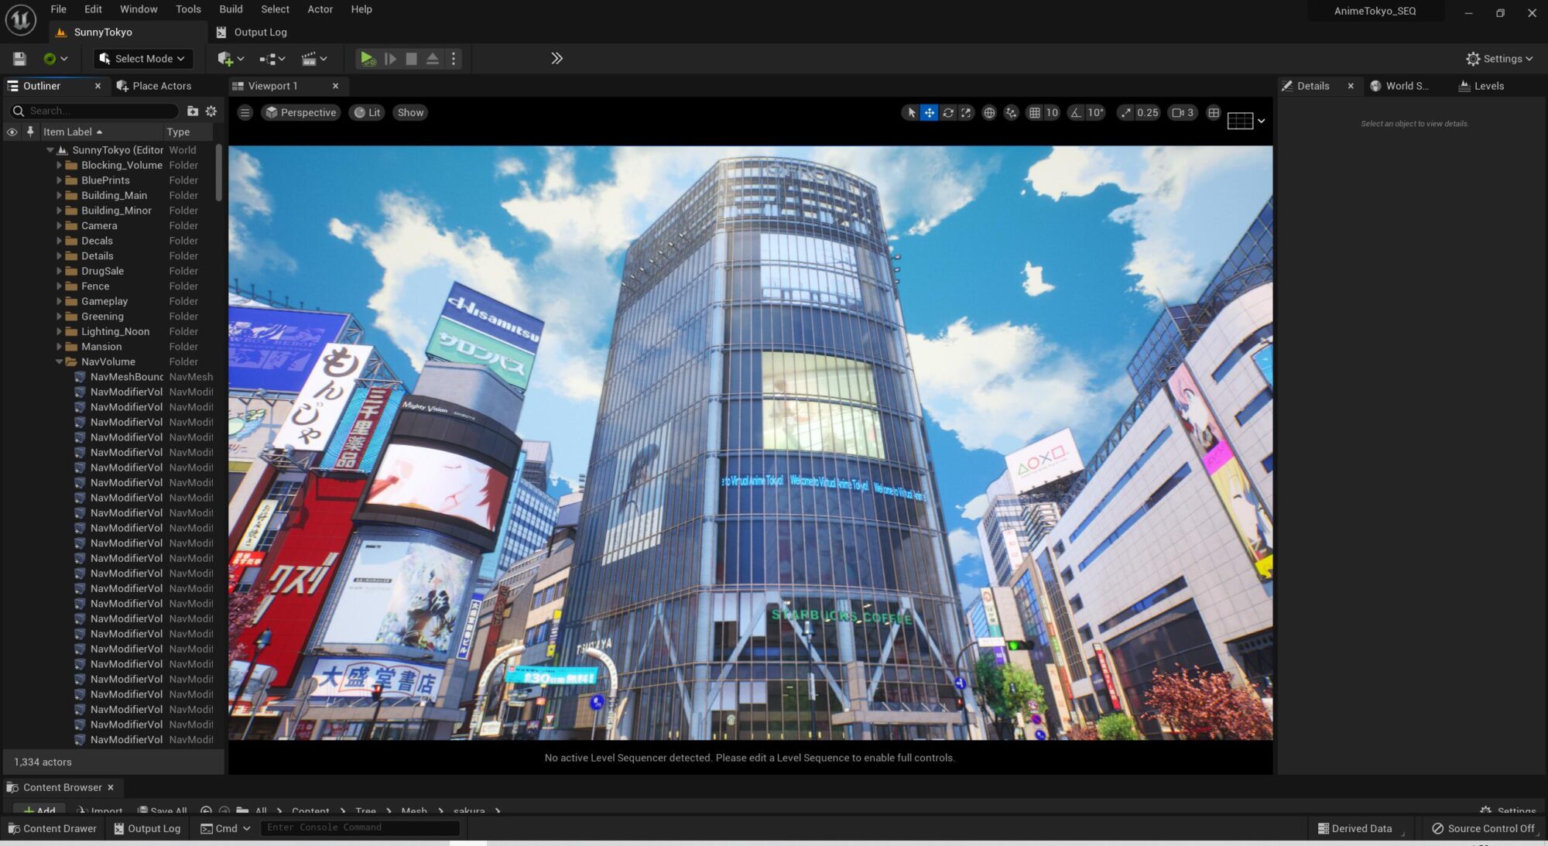
Task: Click the surface snapping icon
Action: click(x=1011, y=113)
